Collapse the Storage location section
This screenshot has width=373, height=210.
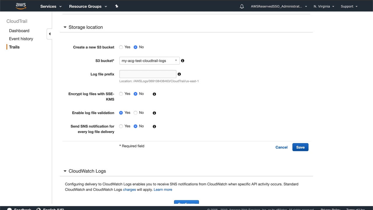point(65,27)
